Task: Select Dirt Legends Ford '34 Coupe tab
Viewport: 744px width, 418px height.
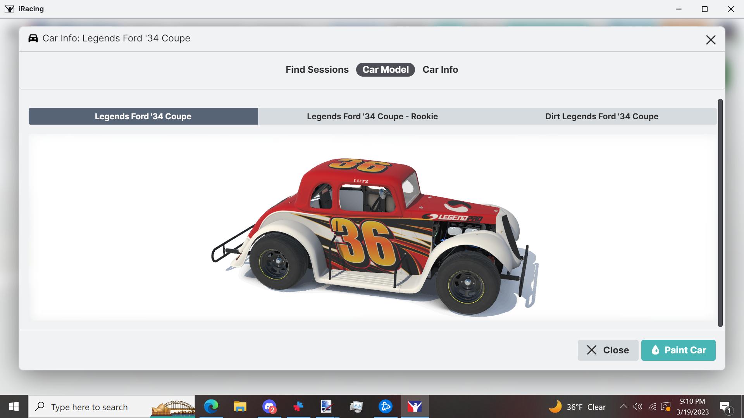Action: pyautogui.click(x=602, y=116)
